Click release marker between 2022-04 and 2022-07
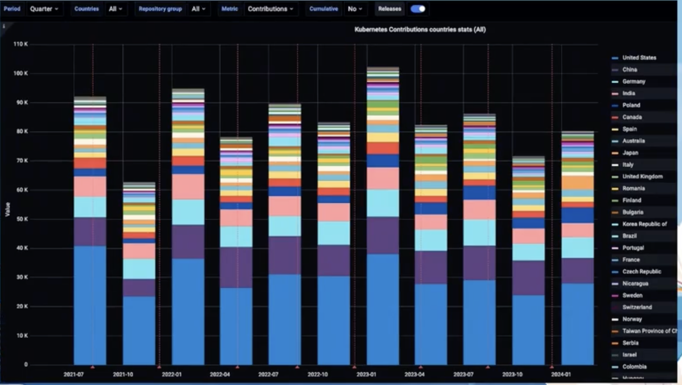The image size is (682, 385). pos(237,367)
